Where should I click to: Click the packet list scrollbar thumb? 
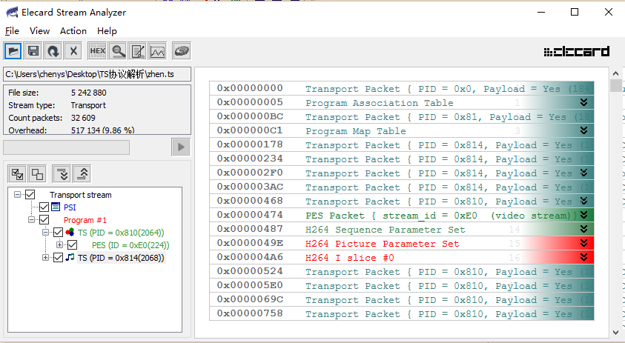(615, 86)
